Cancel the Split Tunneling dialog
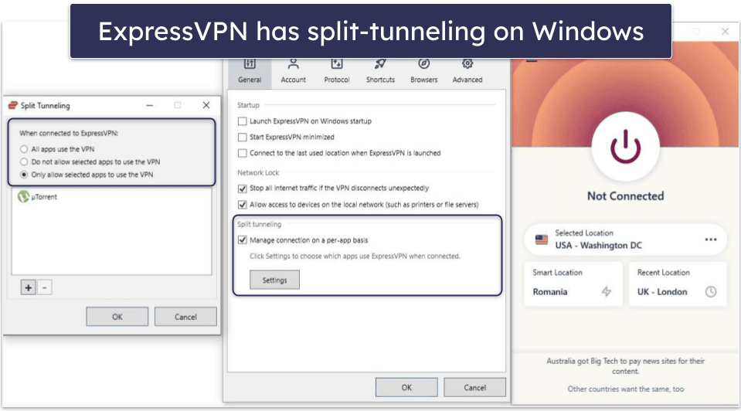The height and width of the screenshot is (411, 741). 185,317
